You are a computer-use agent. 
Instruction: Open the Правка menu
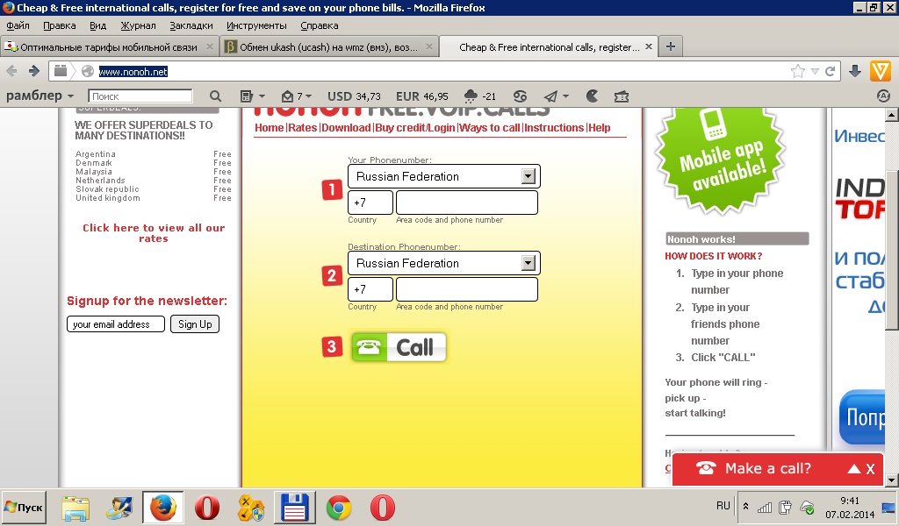60,25
